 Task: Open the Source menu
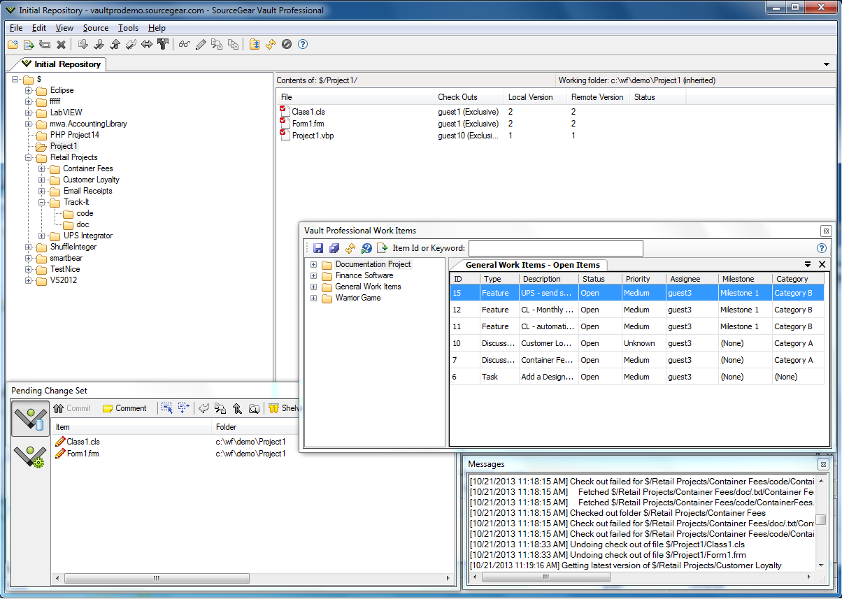[96, 28]
